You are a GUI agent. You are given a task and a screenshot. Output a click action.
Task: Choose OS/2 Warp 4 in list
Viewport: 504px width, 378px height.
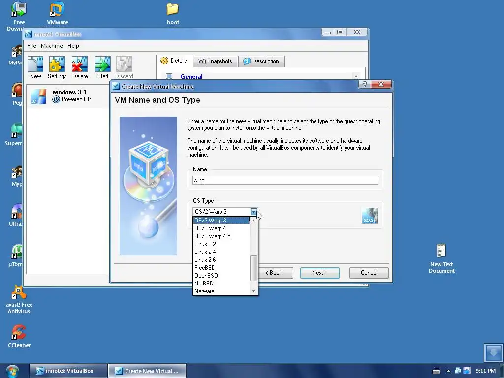point(221,228)
